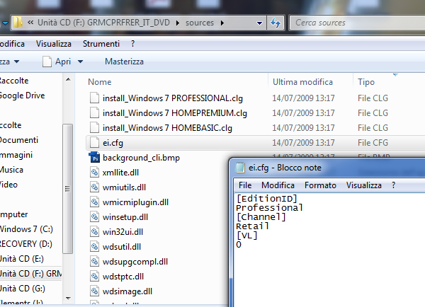425x307 pixels.
Task: Focus the 'Cerca sources' search field
Action: pyautogui.click(x=357, y=23)
